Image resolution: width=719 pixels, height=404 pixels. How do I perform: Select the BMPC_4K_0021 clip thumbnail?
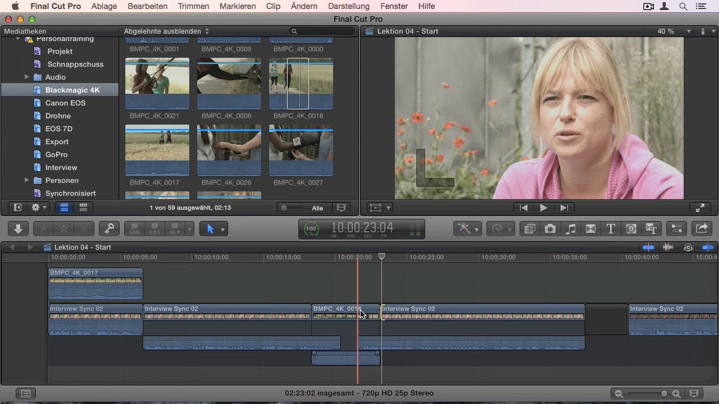[x=157, y=84]
